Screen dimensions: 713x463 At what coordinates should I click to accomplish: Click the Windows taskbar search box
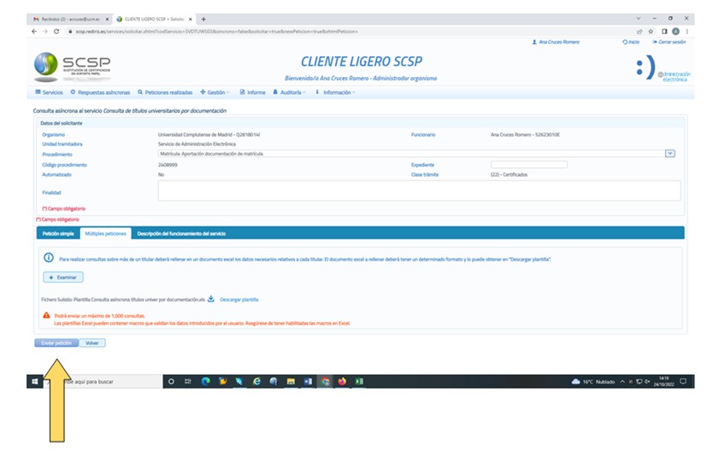(103, 382)
